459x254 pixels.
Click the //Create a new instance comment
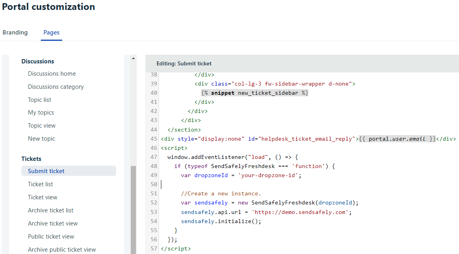(221, 194)
